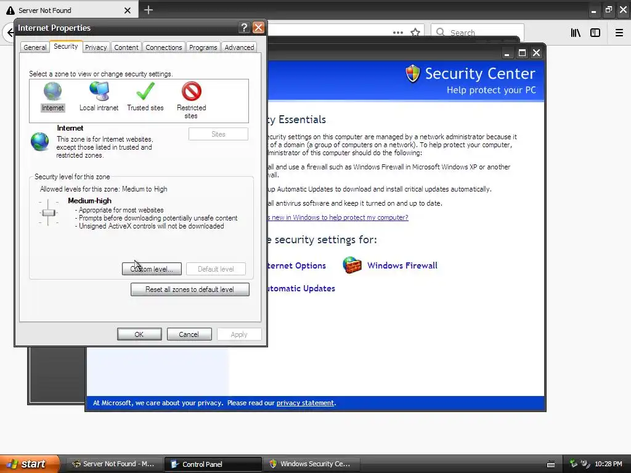Screen dimensions: 631x473
Task: Switch to the Advanced tab
Action: pos(239,47)
